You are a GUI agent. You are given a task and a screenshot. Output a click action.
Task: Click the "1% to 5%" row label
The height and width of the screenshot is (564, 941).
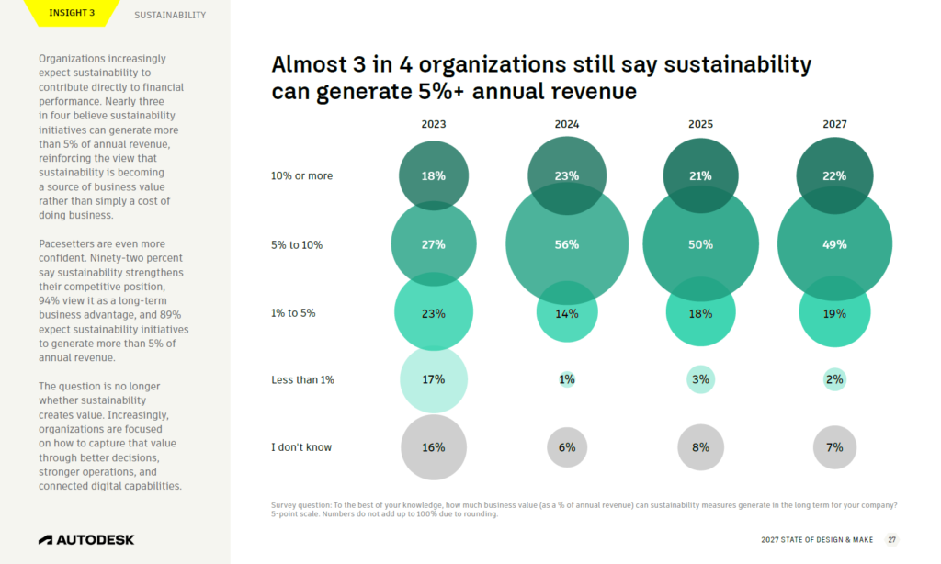point(293,313)
